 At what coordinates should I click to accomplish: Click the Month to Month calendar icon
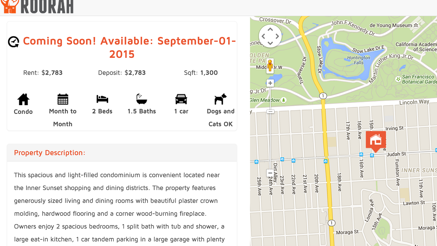[63, 99]
